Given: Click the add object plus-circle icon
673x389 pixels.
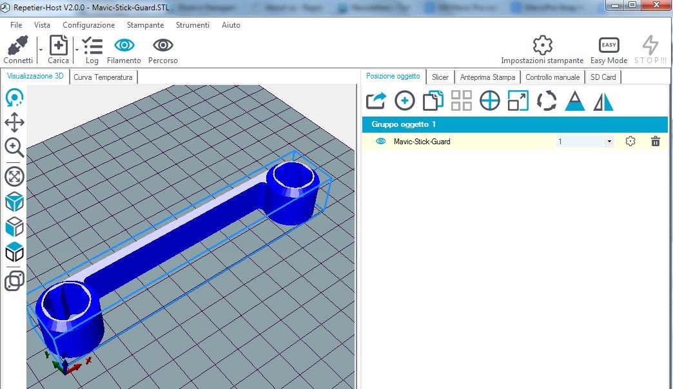Looking at the screenshot, I should (x=405, y=100).
